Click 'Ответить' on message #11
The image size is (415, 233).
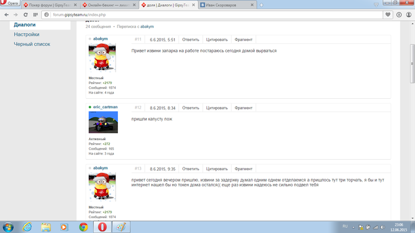[190, 40]
